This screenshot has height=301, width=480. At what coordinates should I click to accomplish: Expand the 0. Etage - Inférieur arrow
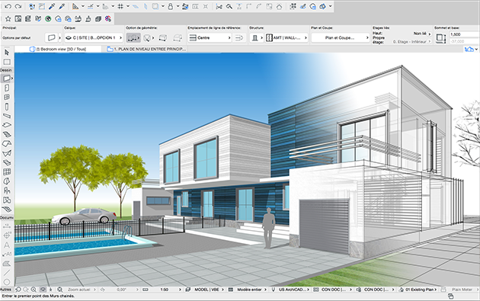(x=430, y=41)
